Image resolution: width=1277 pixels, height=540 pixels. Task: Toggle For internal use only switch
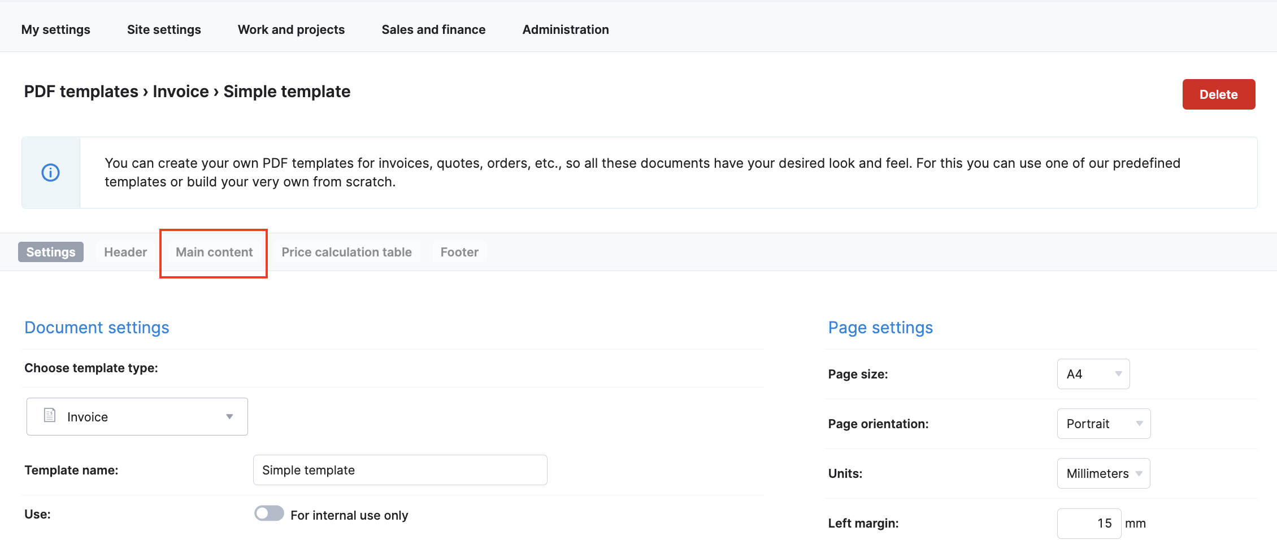269,513
